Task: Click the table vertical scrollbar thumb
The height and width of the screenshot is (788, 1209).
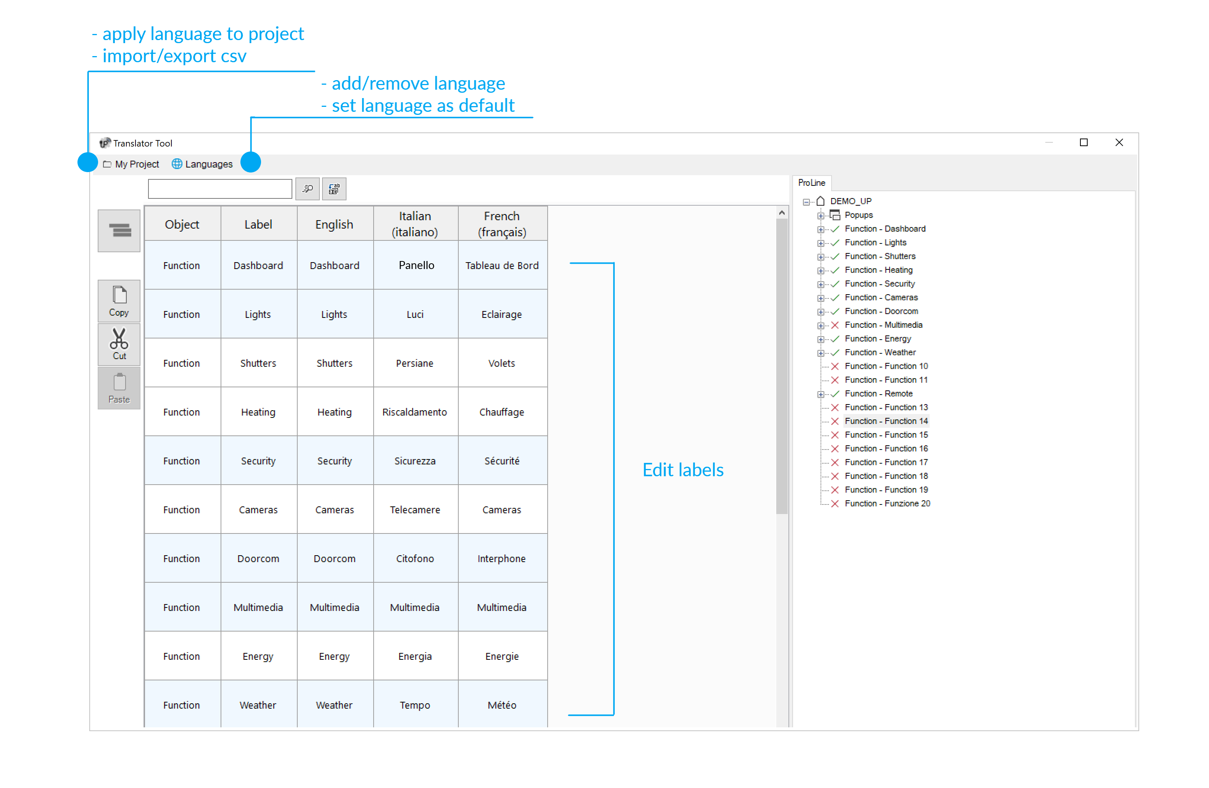Action: [781, 366]
